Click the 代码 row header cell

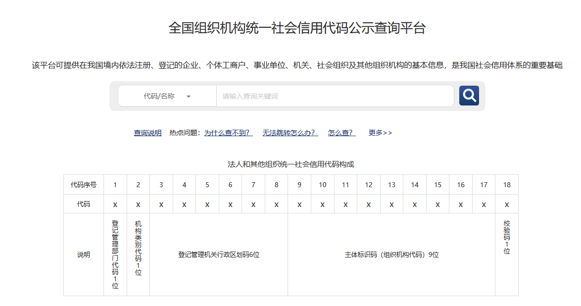[84, 204]
